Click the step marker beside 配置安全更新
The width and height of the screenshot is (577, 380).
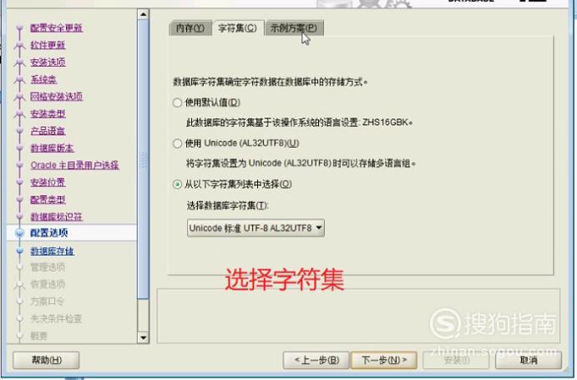click(20, 28)
